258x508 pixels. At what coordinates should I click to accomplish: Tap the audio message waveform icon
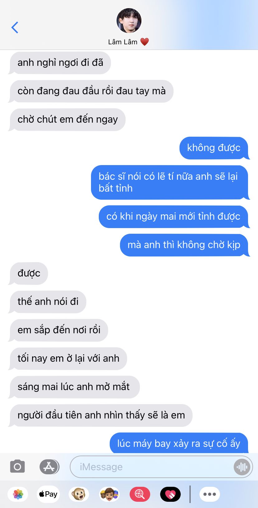coord(242,467)
